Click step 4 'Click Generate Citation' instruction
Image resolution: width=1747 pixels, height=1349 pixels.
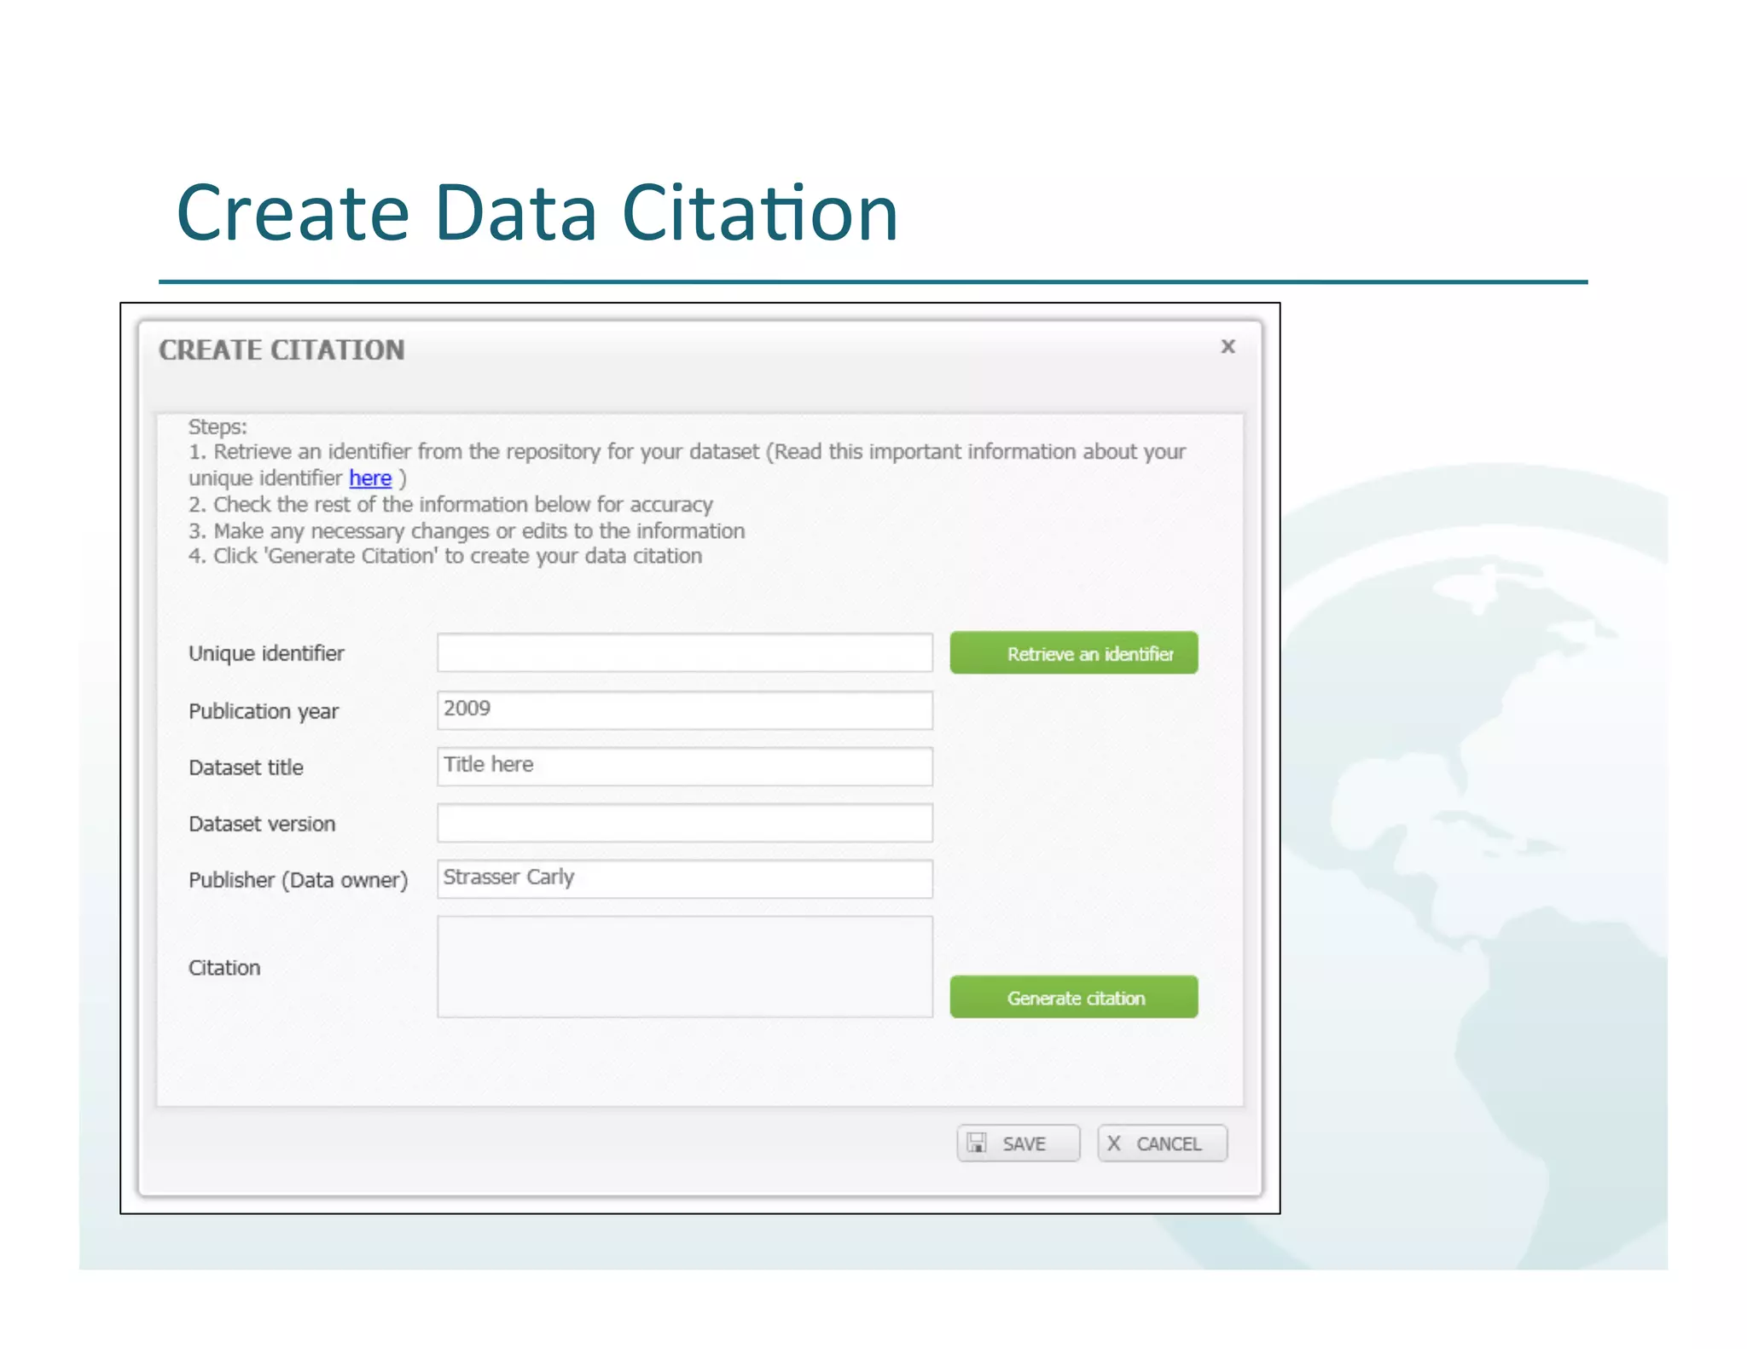pyautogui.click(x=445, y=556)
